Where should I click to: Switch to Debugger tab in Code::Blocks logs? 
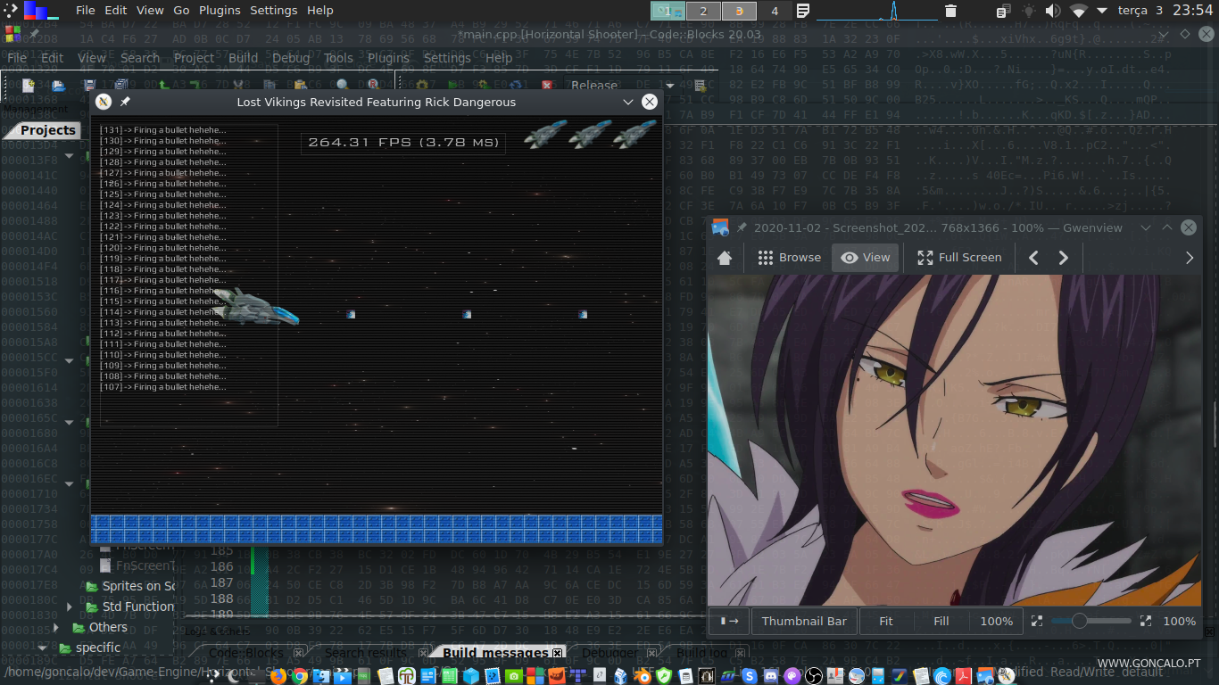click(609, 653)
